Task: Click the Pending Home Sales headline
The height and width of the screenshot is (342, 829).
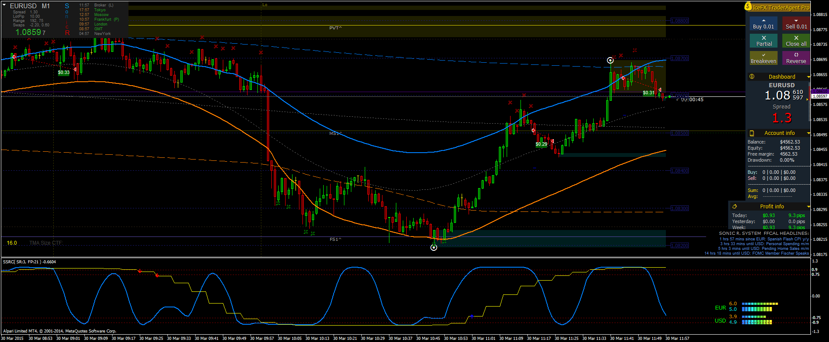Action: coord(764,249)
